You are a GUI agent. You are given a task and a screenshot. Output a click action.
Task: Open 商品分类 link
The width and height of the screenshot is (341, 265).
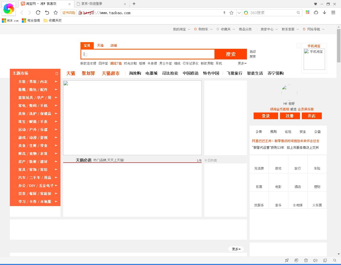245,29
